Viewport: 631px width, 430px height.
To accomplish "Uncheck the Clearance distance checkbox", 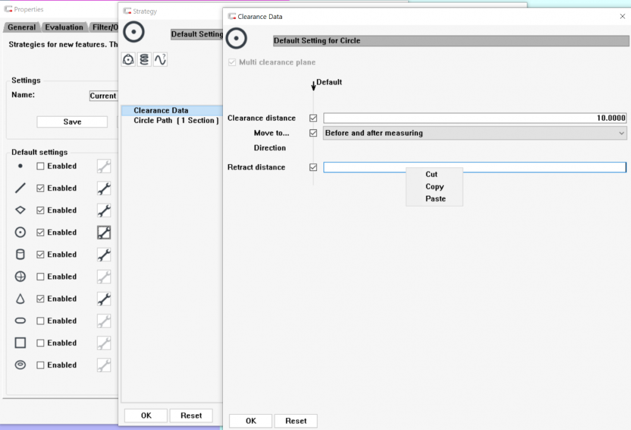I will [313, 118].
